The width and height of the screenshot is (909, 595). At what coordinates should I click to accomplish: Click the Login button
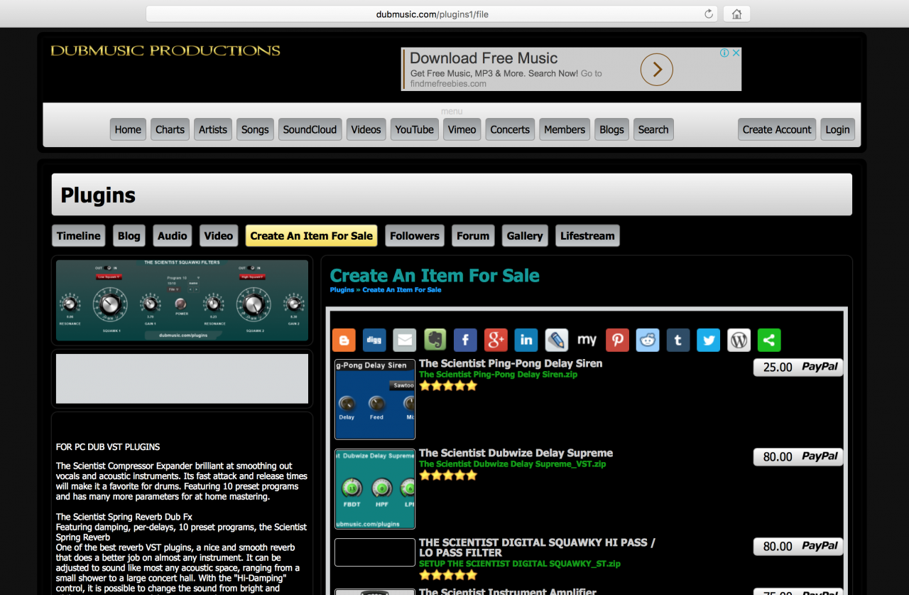[x=837, y=129]
